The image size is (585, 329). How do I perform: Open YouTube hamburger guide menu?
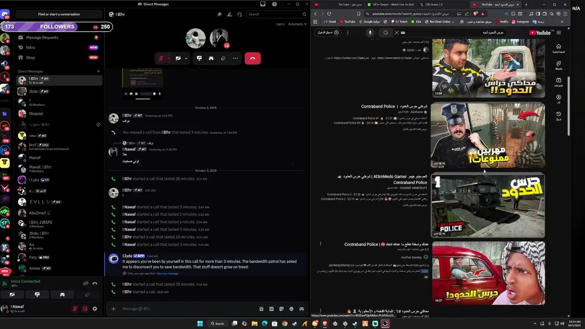click(x=558, y=32)
